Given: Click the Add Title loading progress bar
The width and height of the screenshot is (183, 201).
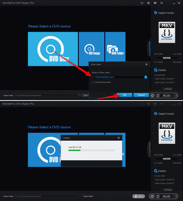Looking at the screenshot, I should pyautogui.click(x=91, y=150).
